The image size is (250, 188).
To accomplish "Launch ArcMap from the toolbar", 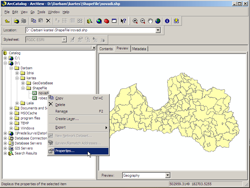I will [x=99, y=21].
